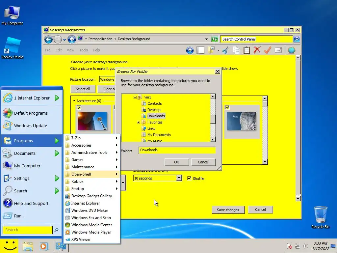Click the Select all button
337x253 pixels.
pos(83,89)
